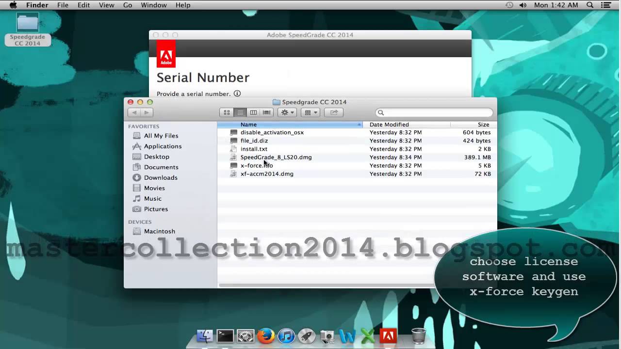Open the View menu
Image resolution: width=621 pixels, height=349 pixels.
pos(106,5)
